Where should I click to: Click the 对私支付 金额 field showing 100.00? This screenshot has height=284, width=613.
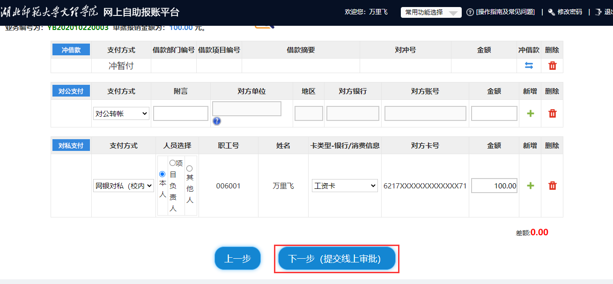494,186
